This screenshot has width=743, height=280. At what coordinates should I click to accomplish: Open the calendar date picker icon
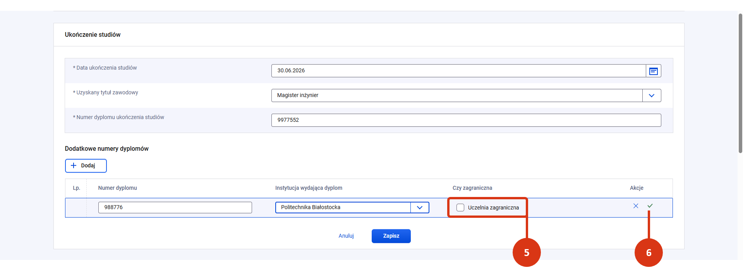[x=653, y=71]
